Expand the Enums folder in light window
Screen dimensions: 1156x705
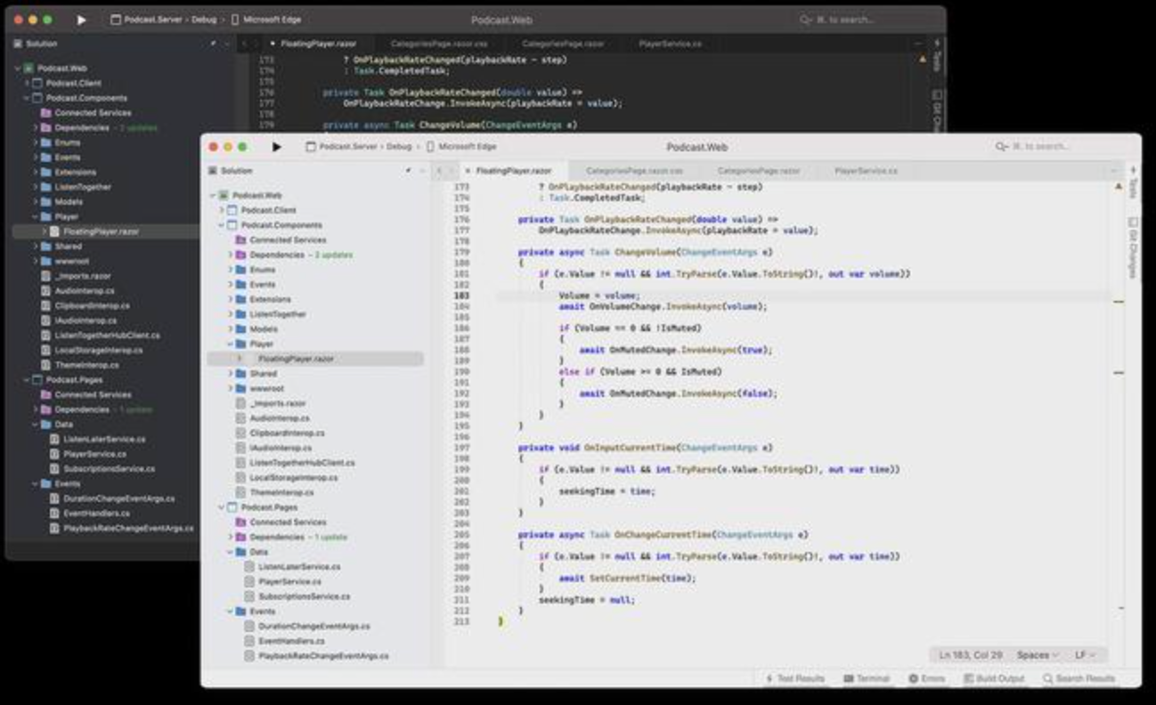229,270
